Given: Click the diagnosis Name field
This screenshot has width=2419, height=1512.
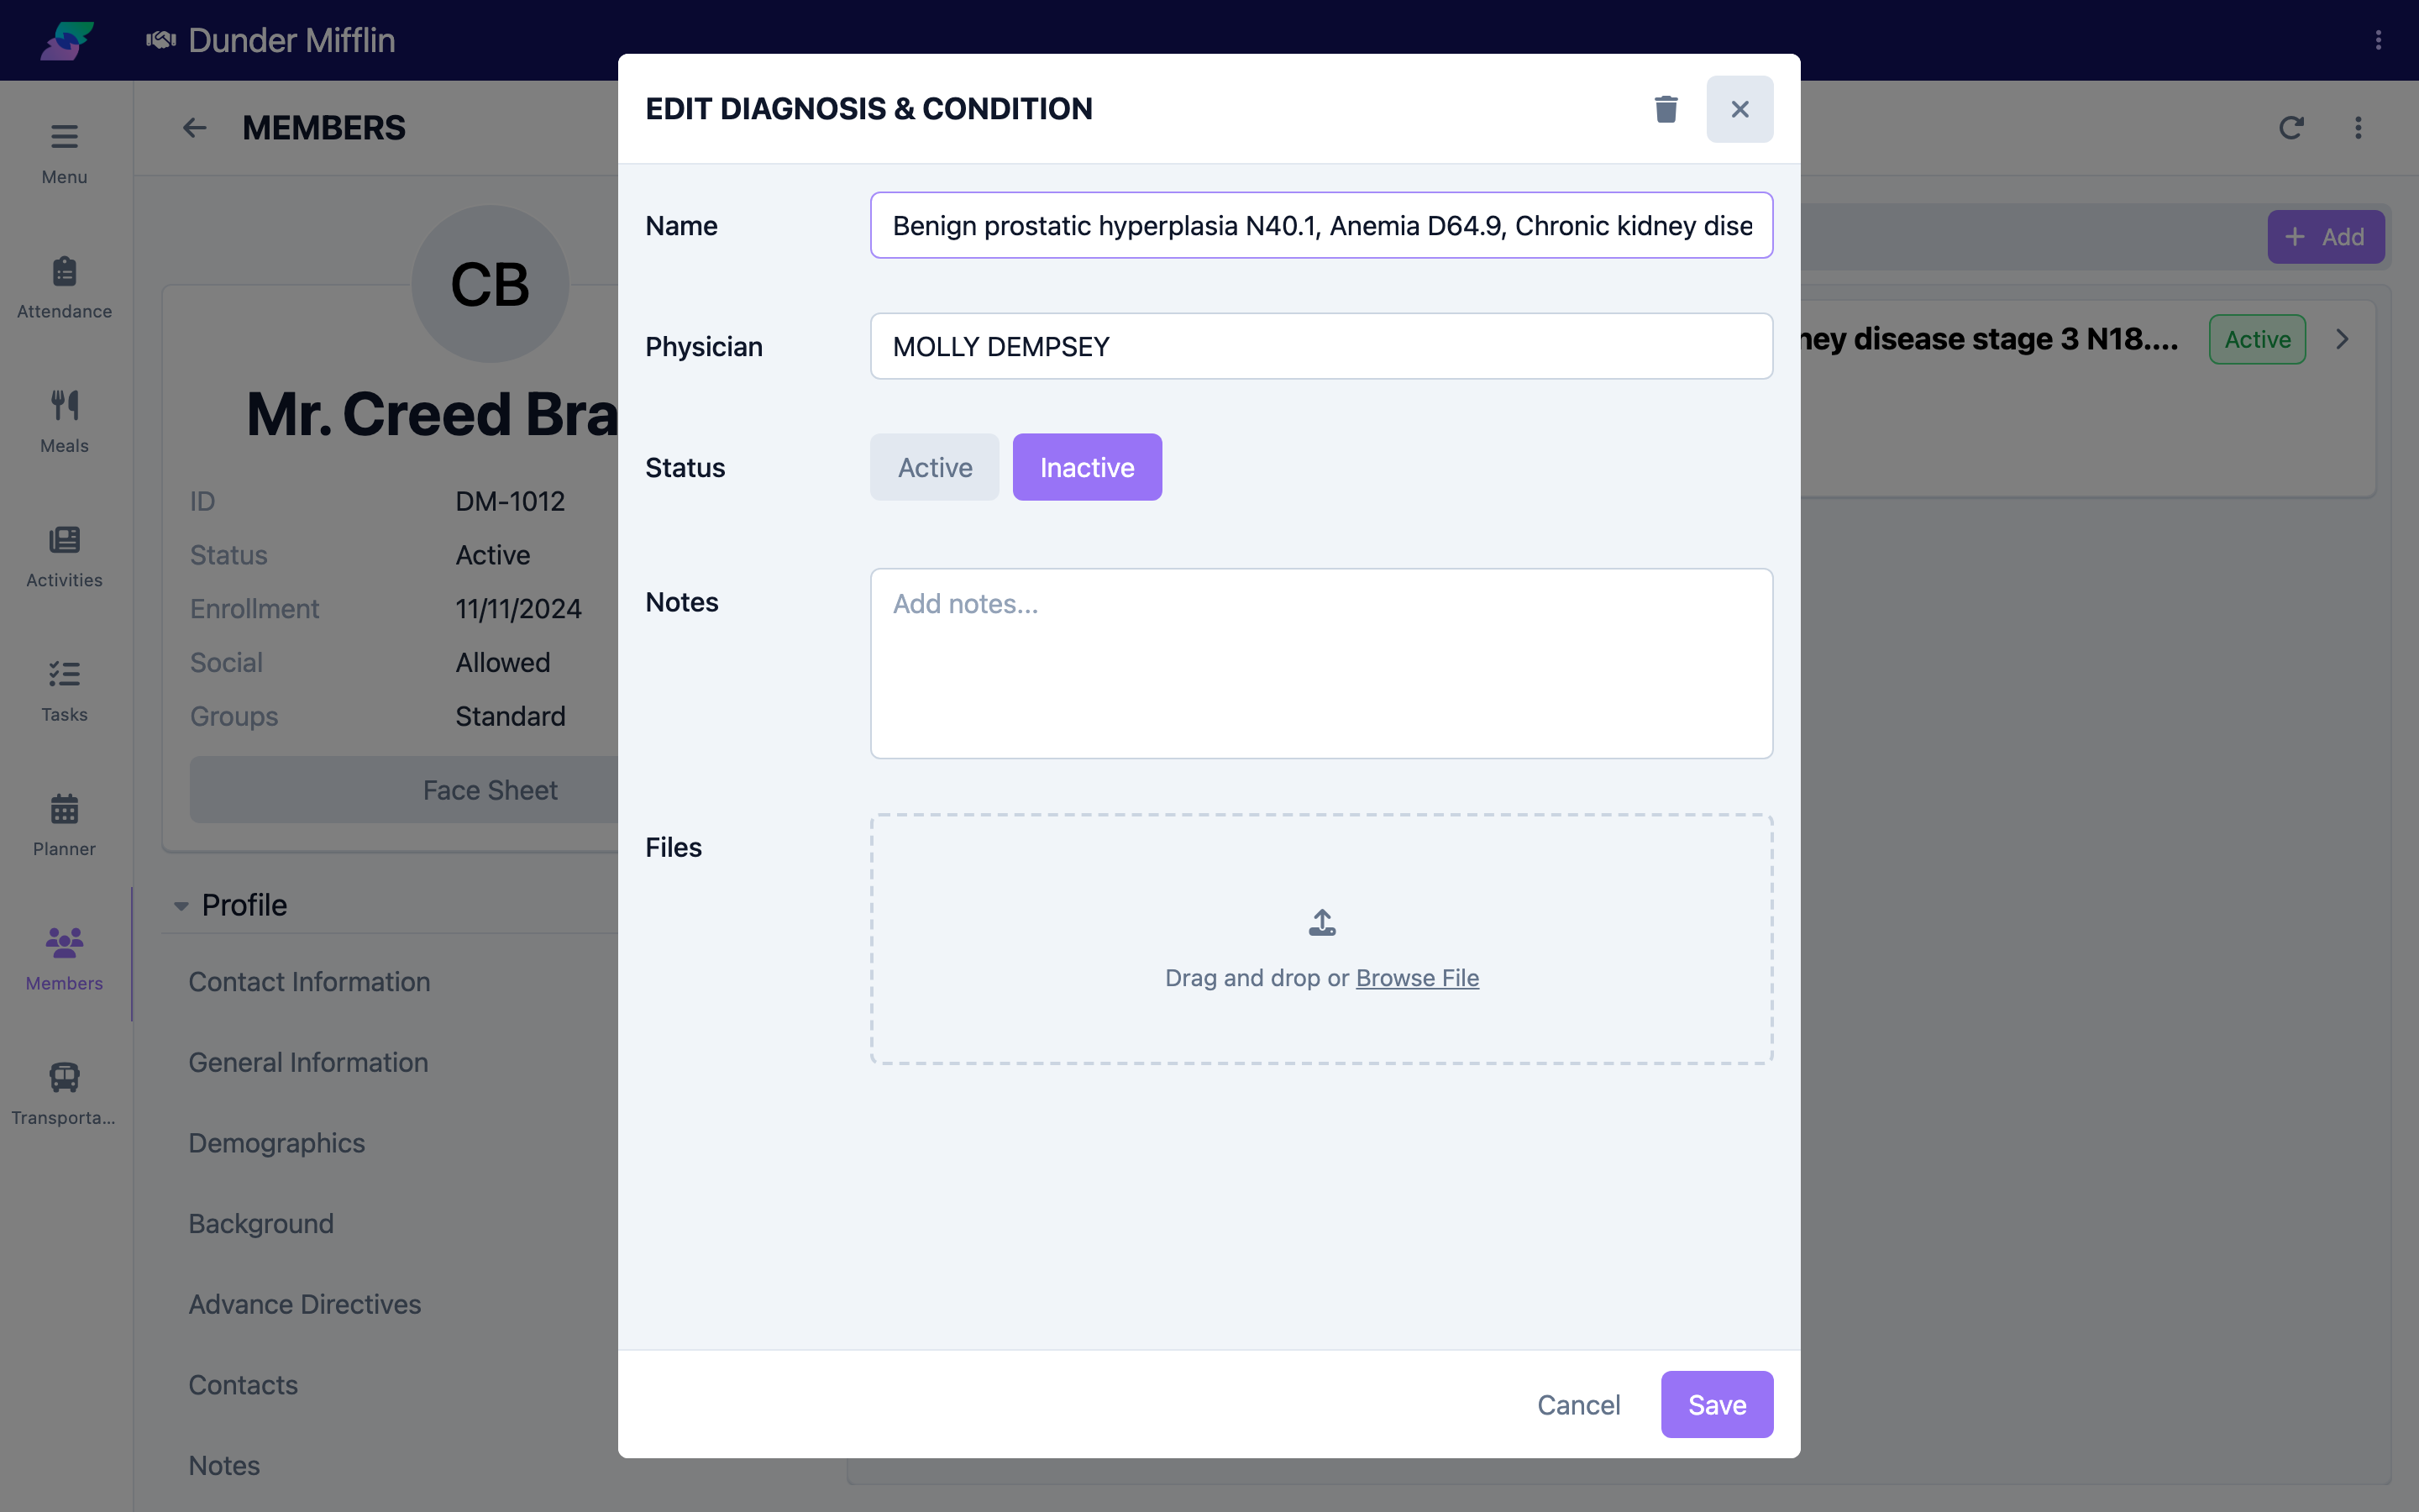Looking at the screenshot, I should (1321, 225).
